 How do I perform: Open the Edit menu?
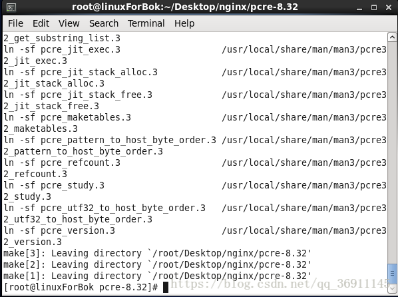[41, 23]
